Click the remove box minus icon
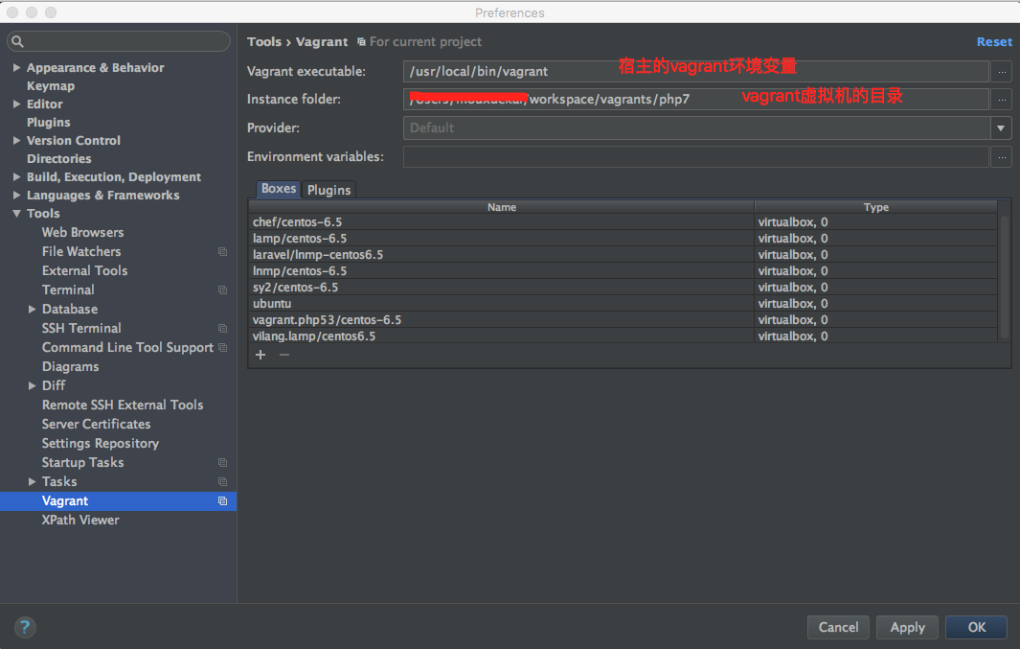Viewport: 1020px width, 649px height. click(283, 355)
